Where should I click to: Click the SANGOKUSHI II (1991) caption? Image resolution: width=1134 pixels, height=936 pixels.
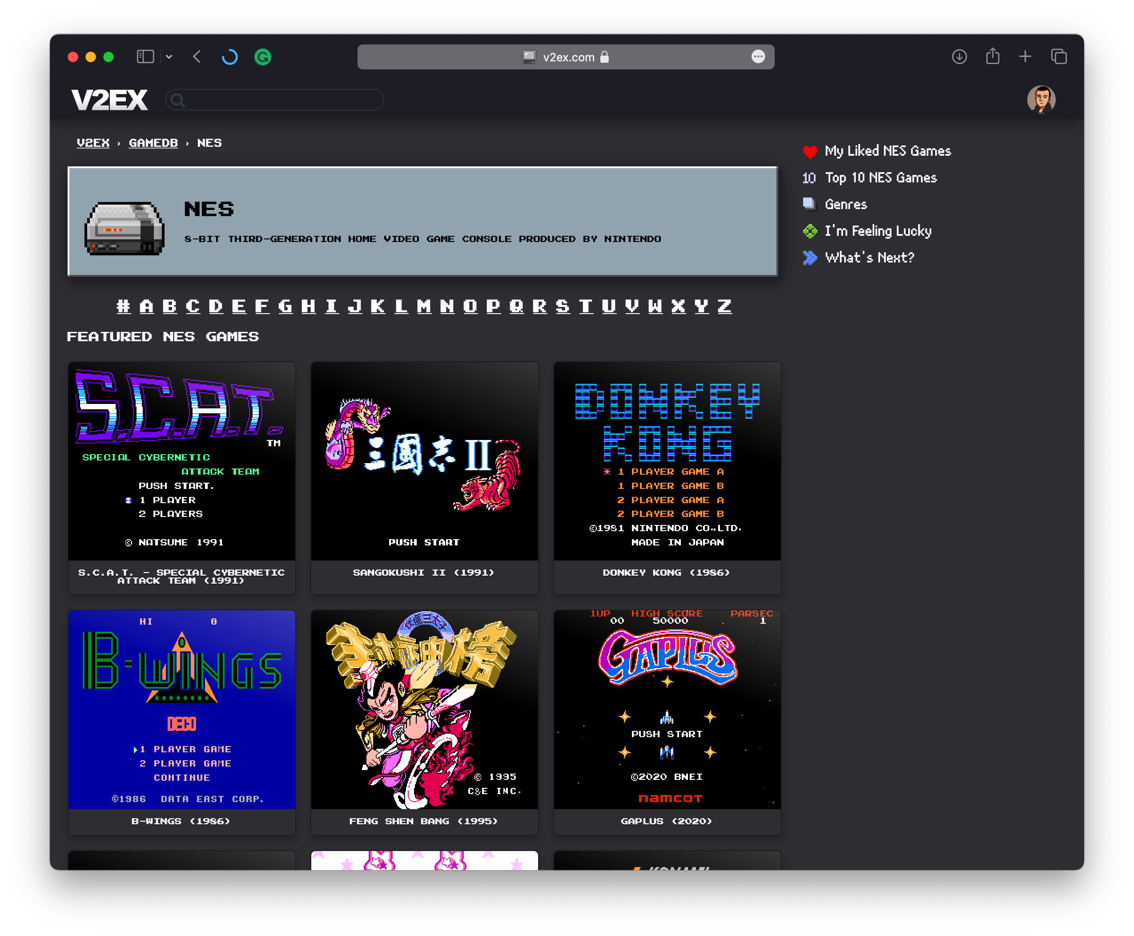pyautogui.click(x=424, y=573)
